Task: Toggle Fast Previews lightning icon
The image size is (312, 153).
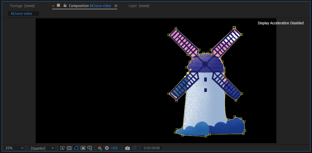Action: tap(62, 148)
